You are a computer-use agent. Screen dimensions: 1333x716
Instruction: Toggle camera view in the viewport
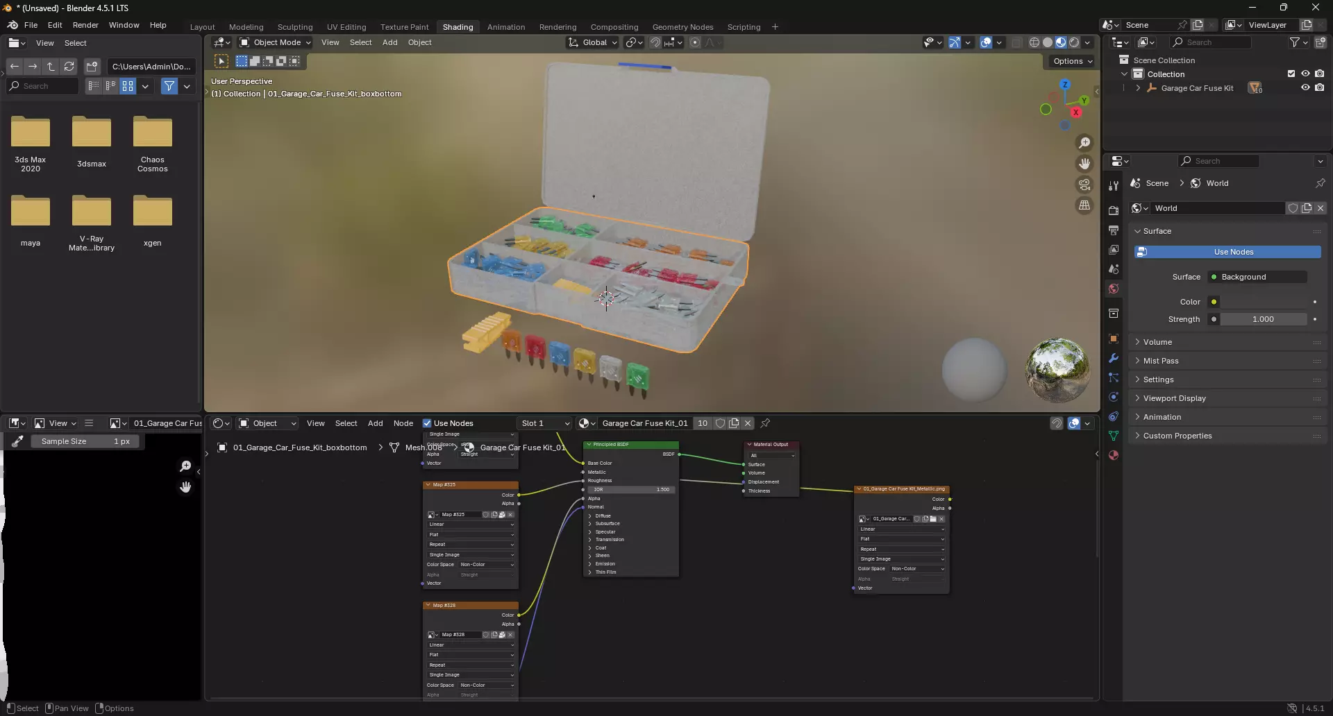coord(1084,185)
